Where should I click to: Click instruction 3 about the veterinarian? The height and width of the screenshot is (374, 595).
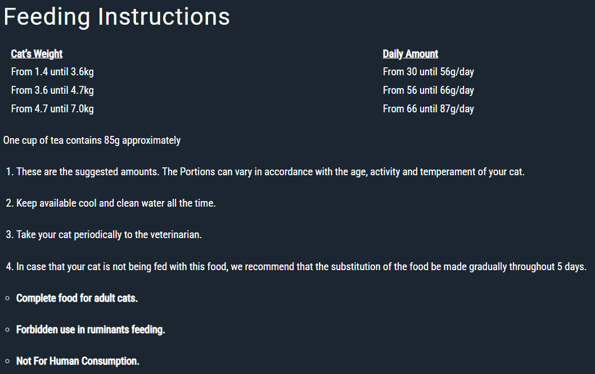[103, 235]
